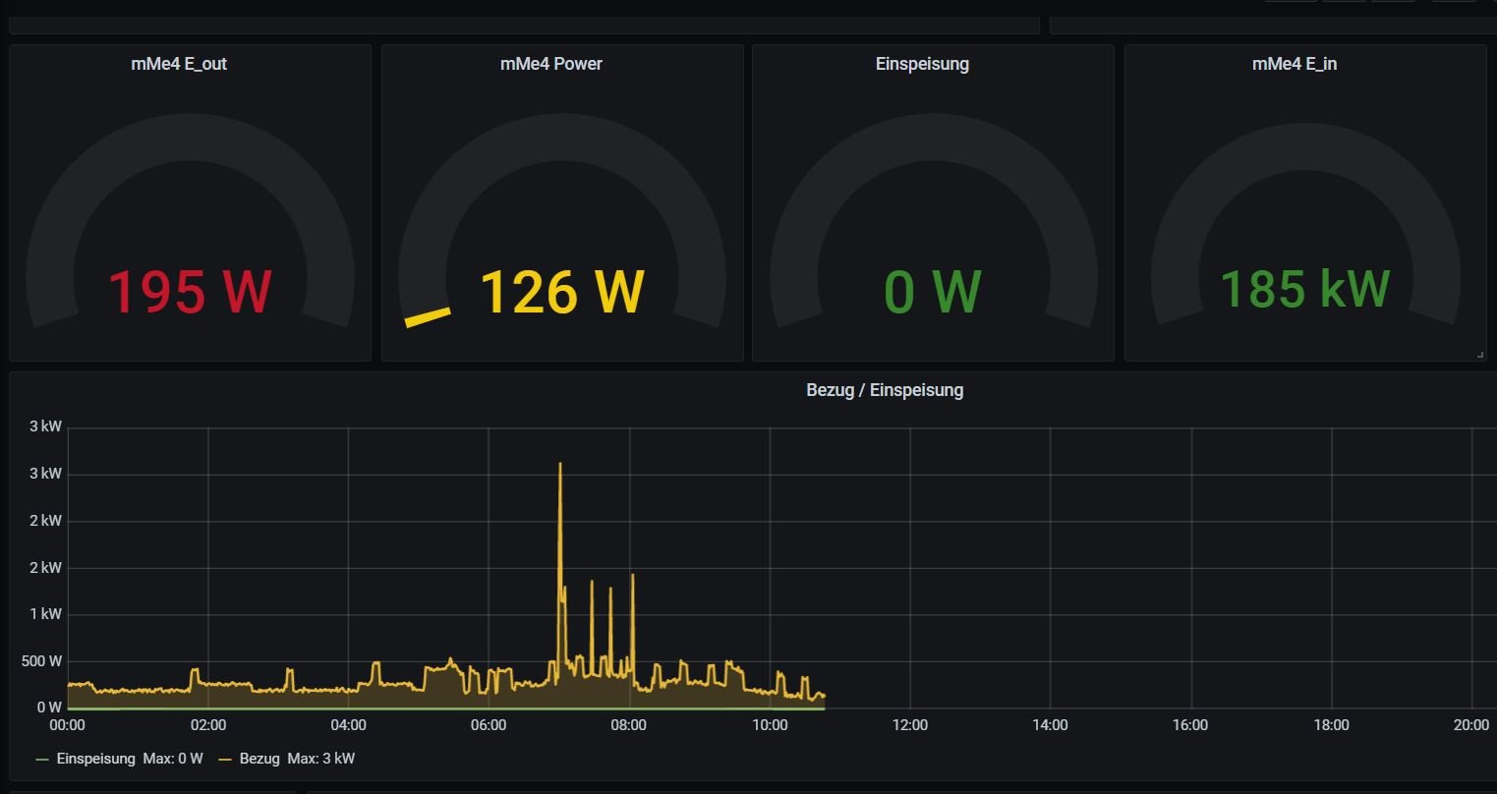Toggle the Bezug series in the graph legend
1497x794 pixels.
coord(259,759)
